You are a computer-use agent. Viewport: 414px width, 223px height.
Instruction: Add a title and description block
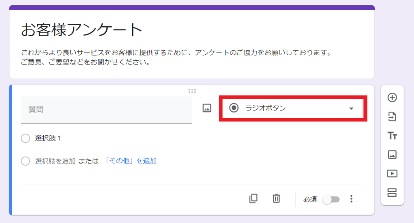(x=392, y=136)
